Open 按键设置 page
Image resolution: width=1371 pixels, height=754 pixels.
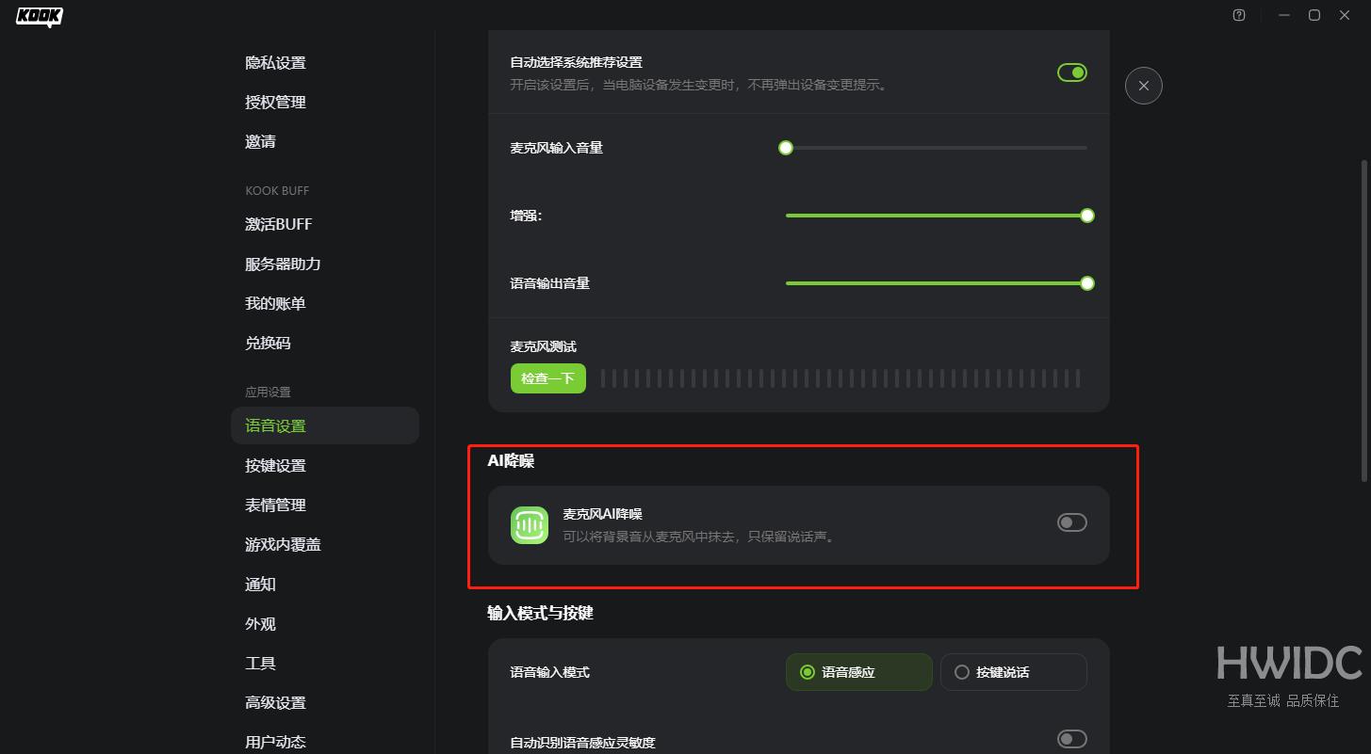pyautogui.click(x=325, y=466)
